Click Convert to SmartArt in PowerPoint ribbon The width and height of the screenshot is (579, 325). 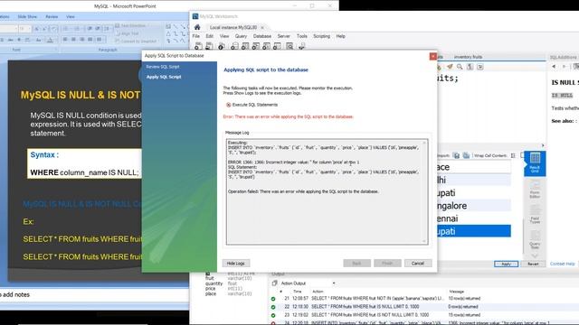[x=136, y=41]
